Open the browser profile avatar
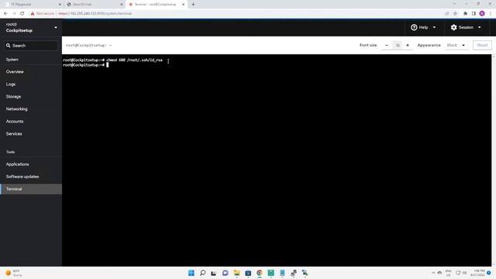This screenshot has width=496, height=279. pyautogui.click(x=482, y=14)
